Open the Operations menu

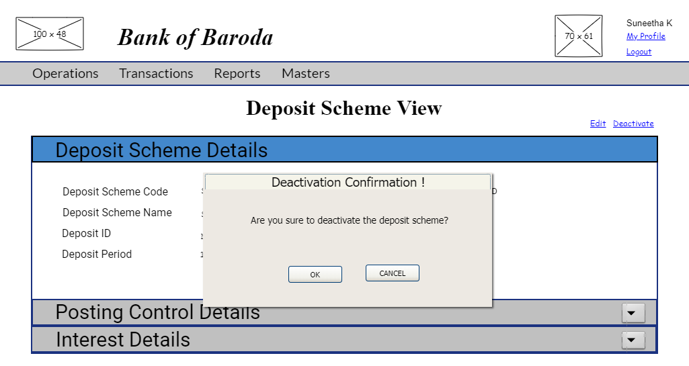[x=65, y=73]
